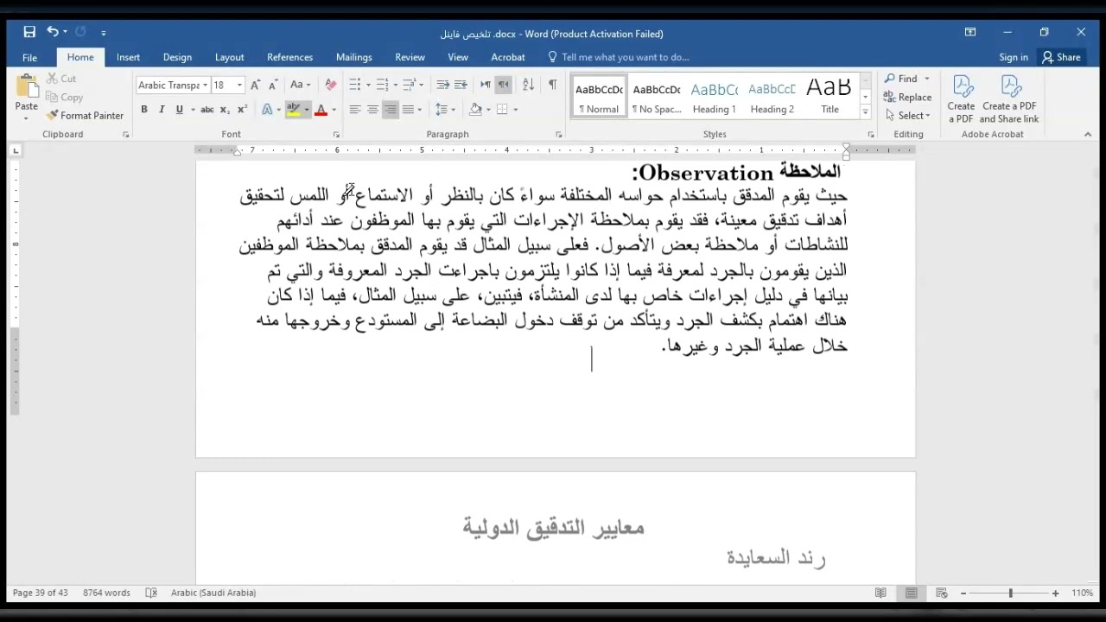This screenshot has width=1106, height=622.
Task: Justify the paragraph text
Action: pyautogui.click(x=408, y=110)
